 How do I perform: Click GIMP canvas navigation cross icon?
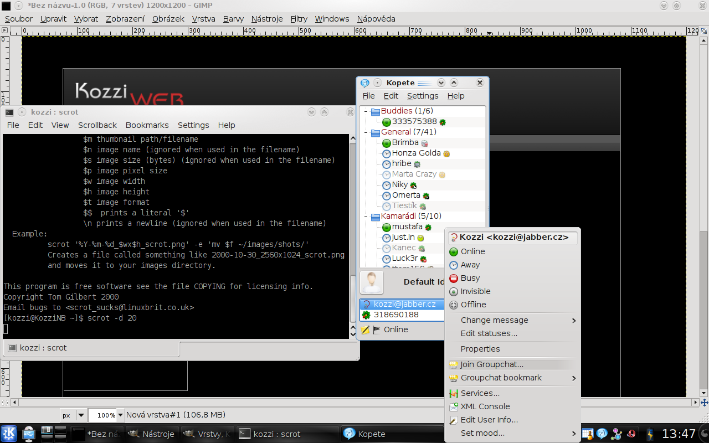tap(704, 402)
